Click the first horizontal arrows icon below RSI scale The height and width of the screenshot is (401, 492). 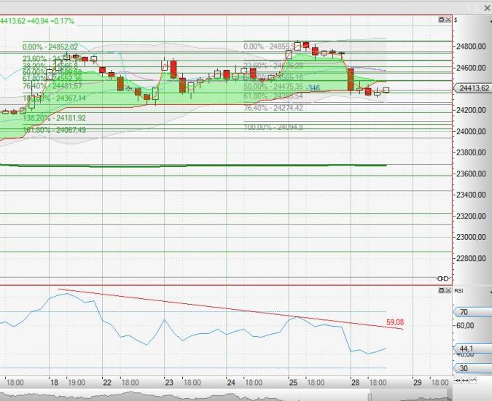[456, 381]
